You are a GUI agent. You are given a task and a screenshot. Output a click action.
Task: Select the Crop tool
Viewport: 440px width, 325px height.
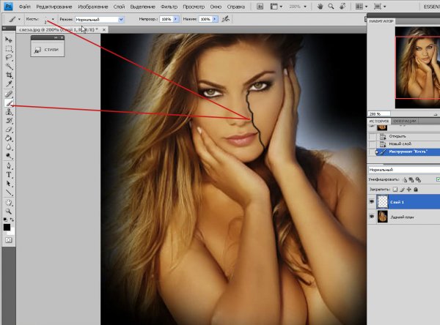9,75
